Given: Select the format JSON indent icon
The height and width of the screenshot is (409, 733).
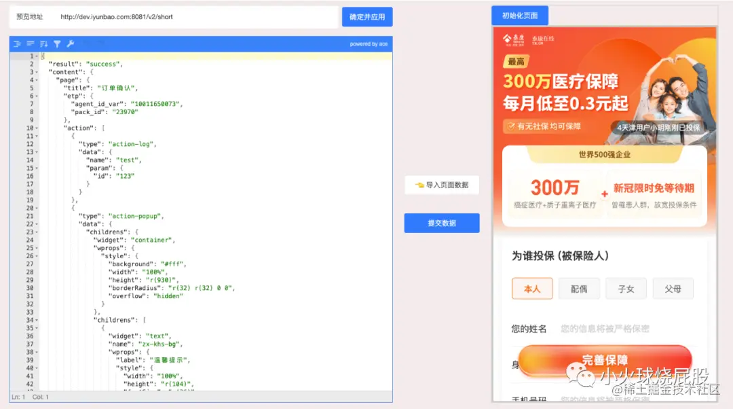Looking at the screenshot, I should coord(16,43).
